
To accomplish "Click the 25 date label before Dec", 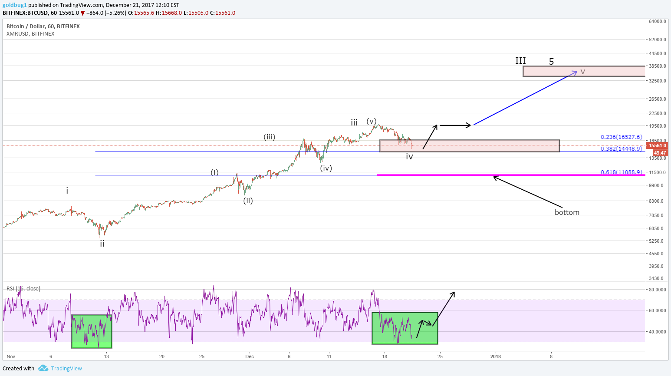I will click(x=202, y=356).
